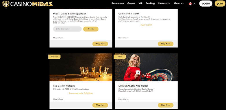Click the live dealer roulette banner image
This screenshot has height=110, width=226.
146,67
